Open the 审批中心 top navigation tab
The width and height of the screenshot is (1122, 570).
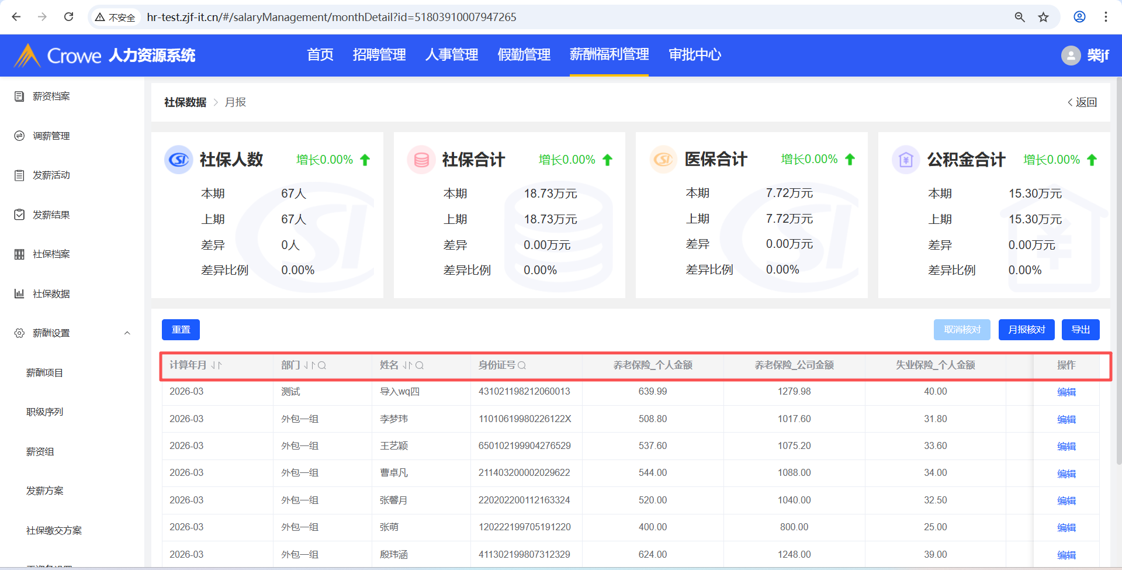point(694,55)
